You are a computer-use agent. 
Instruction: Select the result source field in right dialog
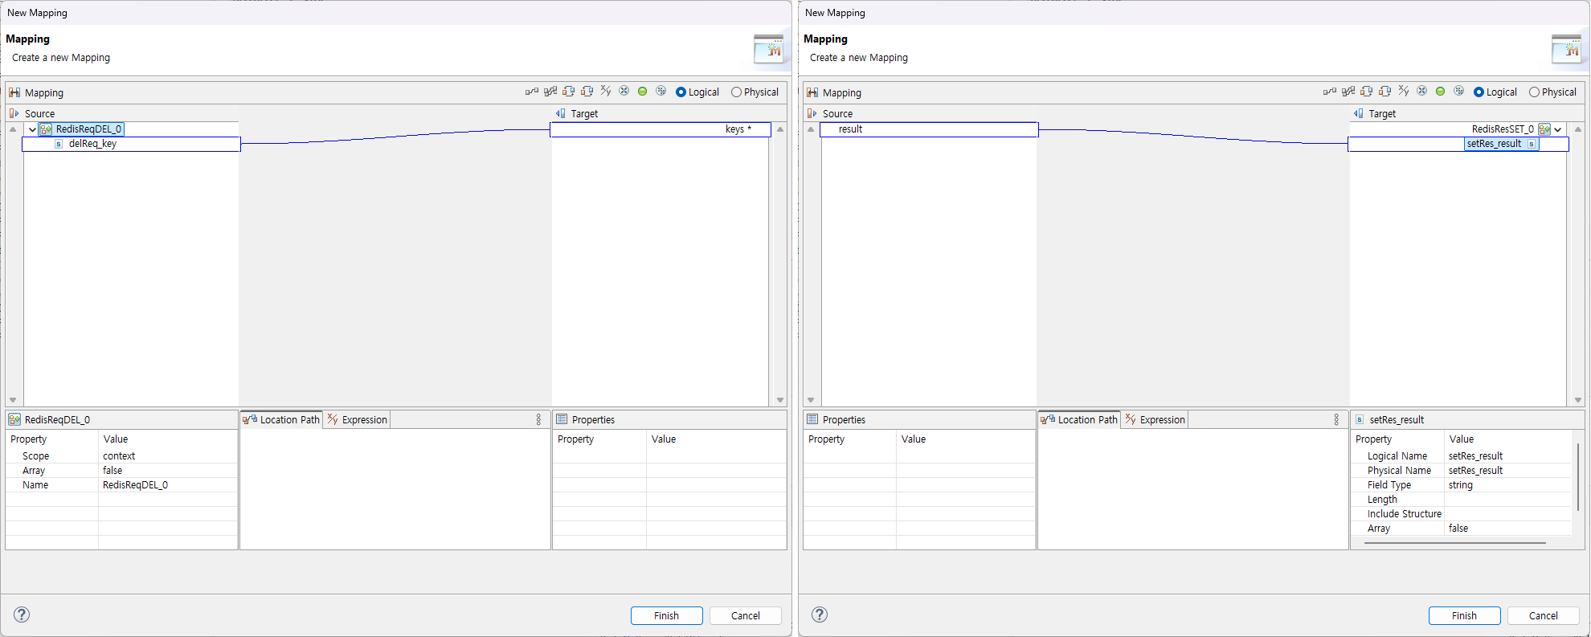point(929,129)
